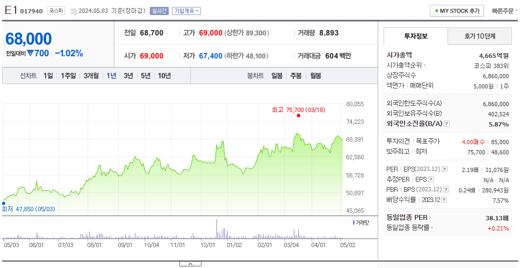
Task: Show the 주봉 candle chart
Action: coord(296,76)
